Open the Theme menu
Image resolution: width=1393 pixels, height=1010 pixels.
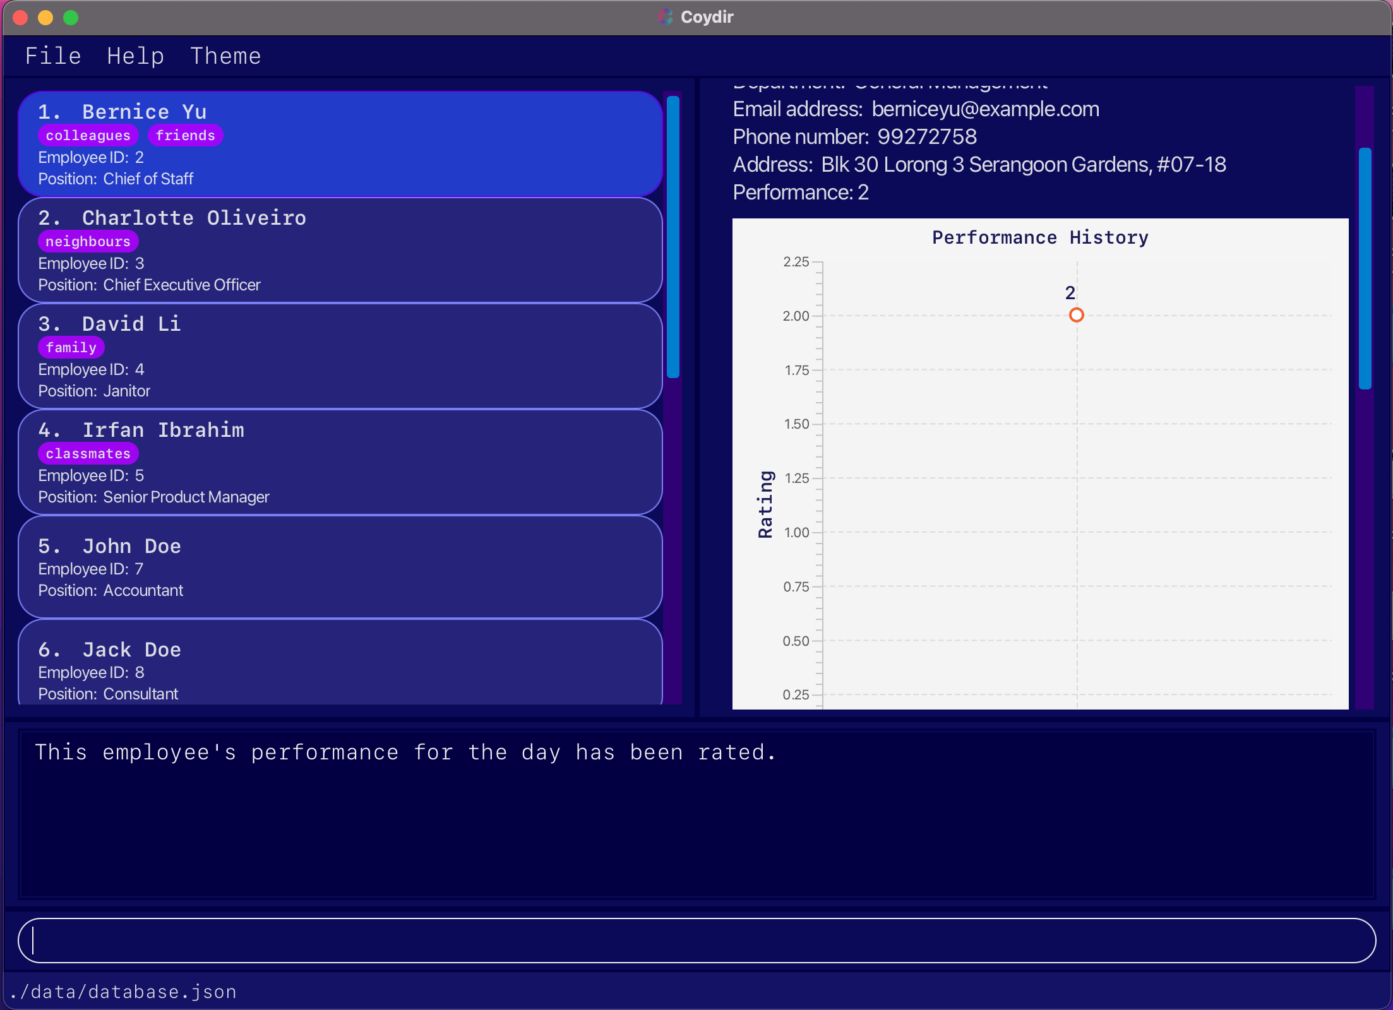[x=225, y=56]
